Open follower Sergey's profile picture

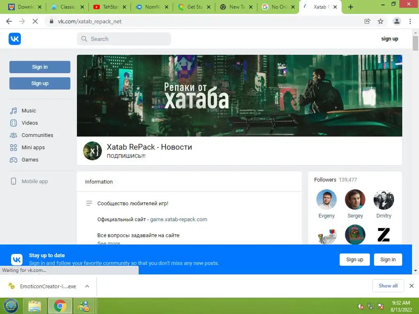click(355, 200)
